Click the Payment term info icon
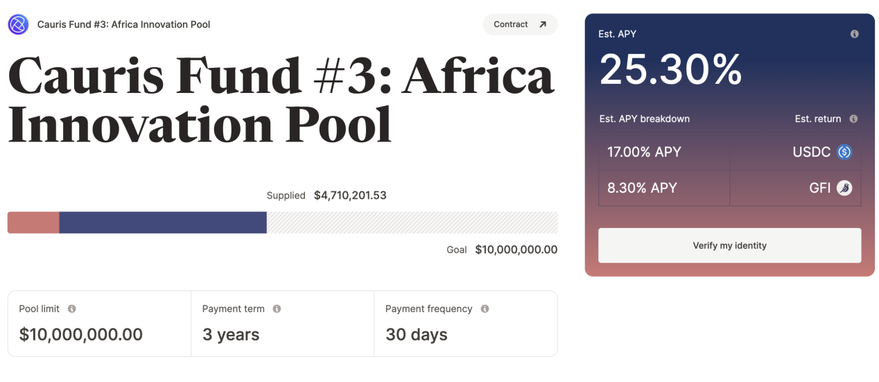The image size is (879, 382). (x=277, y=309)
